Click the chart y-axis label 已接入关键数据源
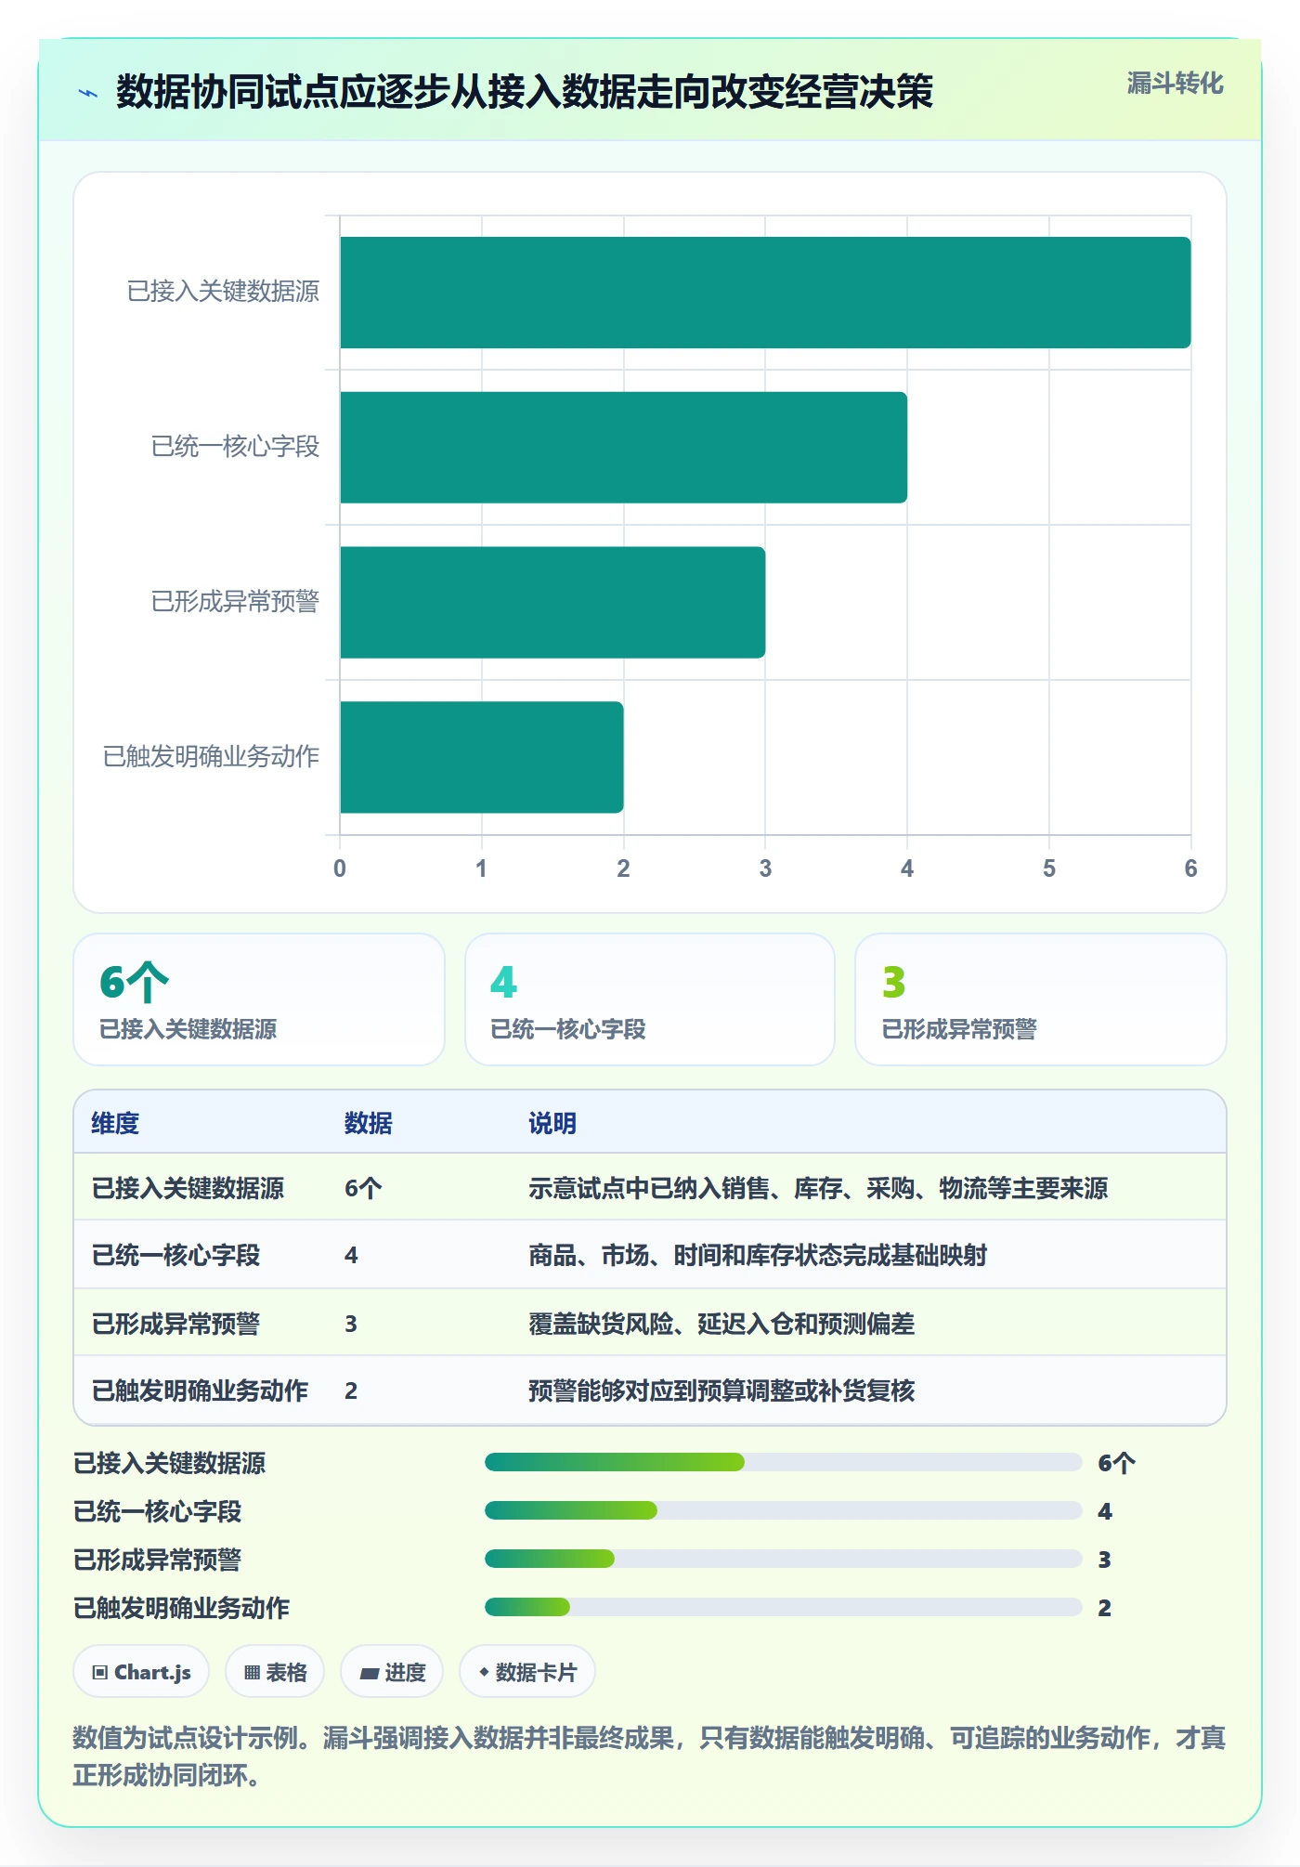1300x1867 pixels. point(223,292)
